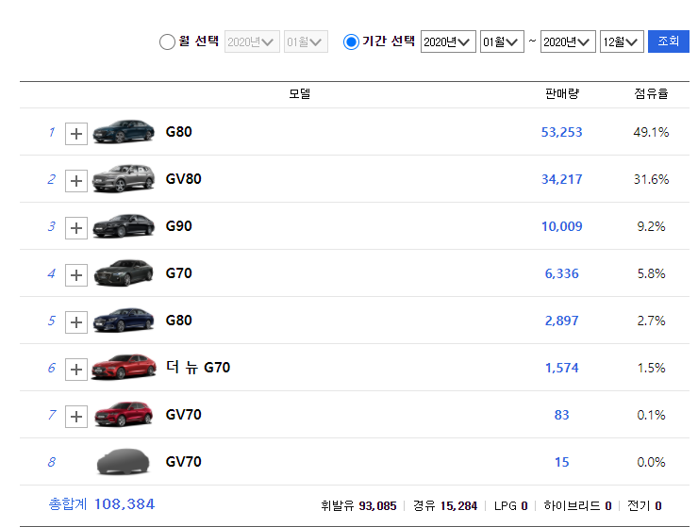The width and height of the screenshot is (698, 527).
Task: Expand the GV80 row details
Action: (x=76, y=181)
